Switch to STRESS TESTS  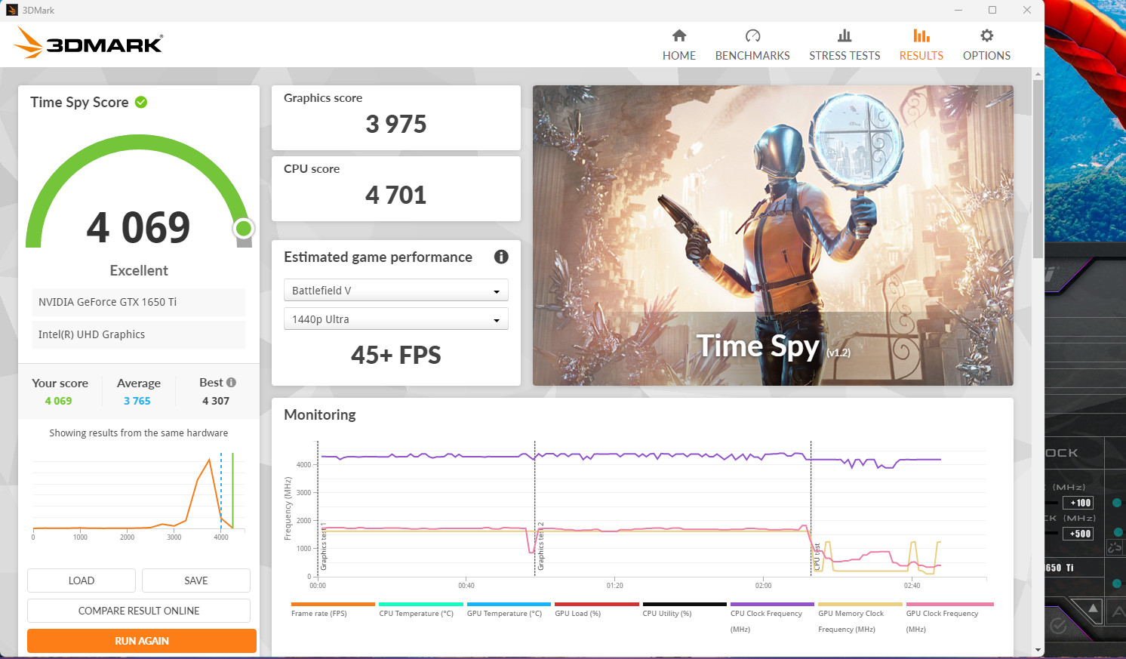pyautogui.click(x=844, y=45)
